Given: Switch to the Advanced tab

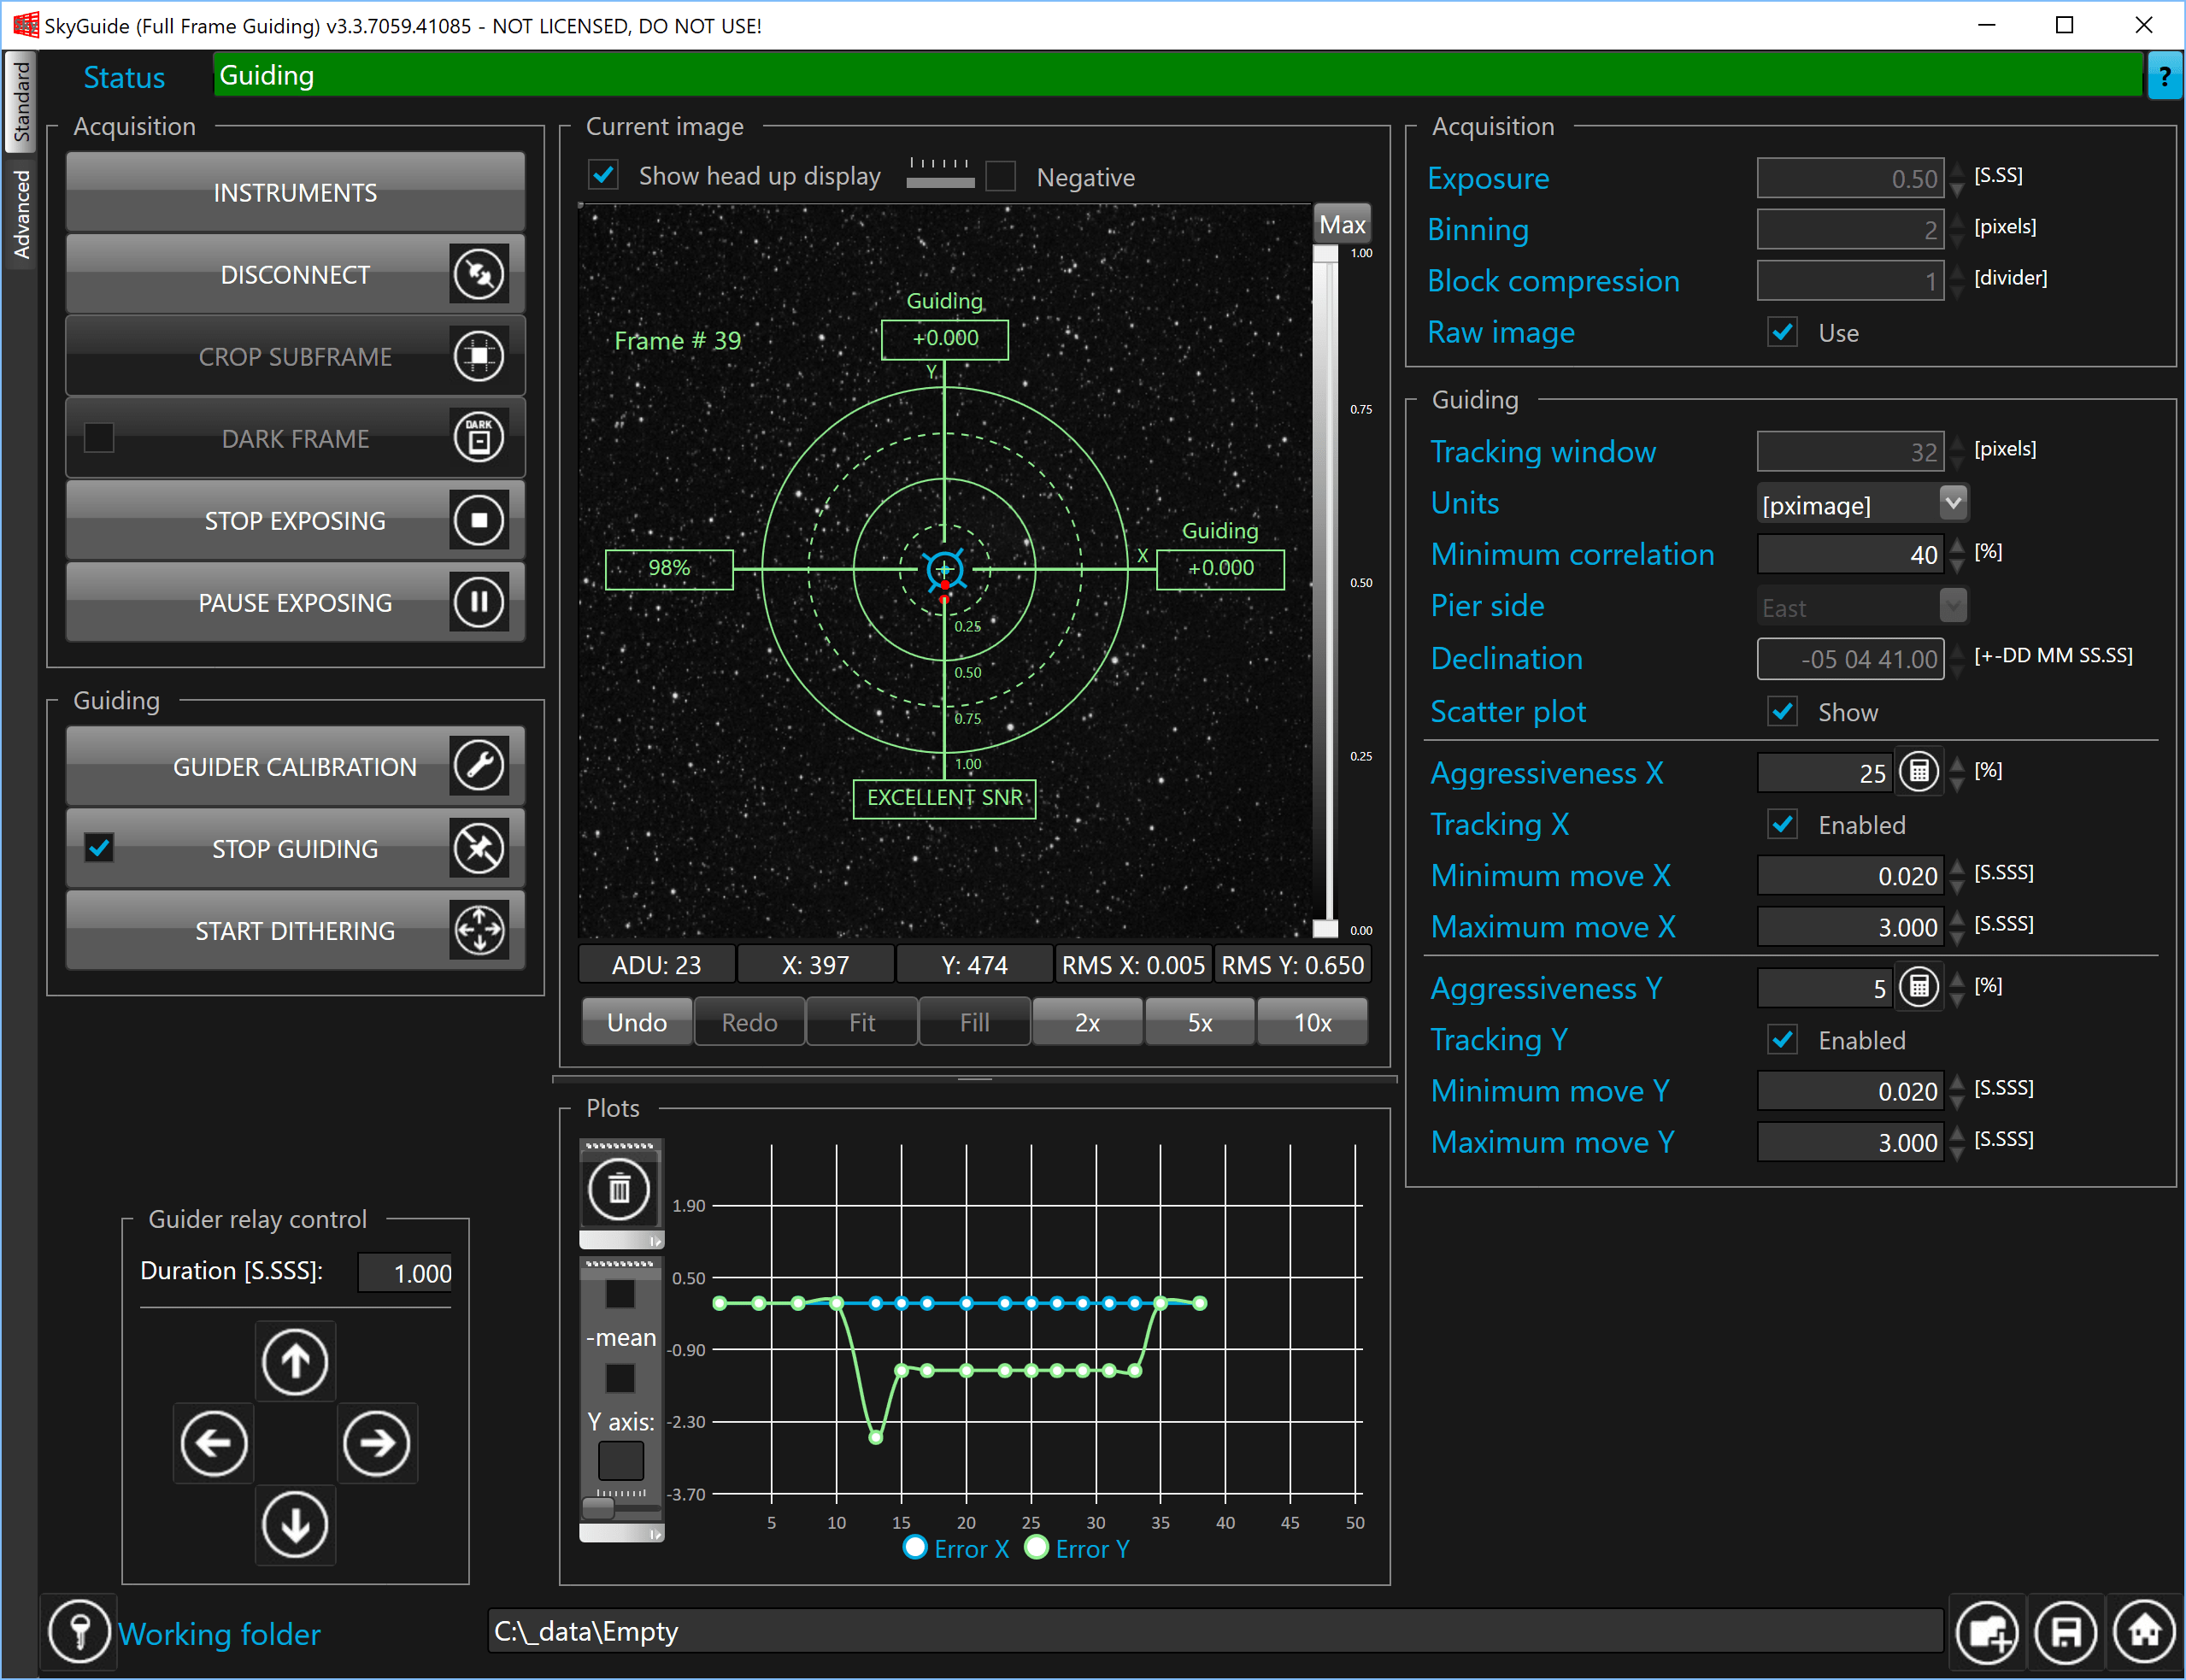Looking at the screenshot, I should (21, 214).
